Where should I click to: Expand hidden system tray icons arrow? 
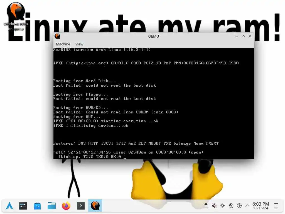[247, 206]
